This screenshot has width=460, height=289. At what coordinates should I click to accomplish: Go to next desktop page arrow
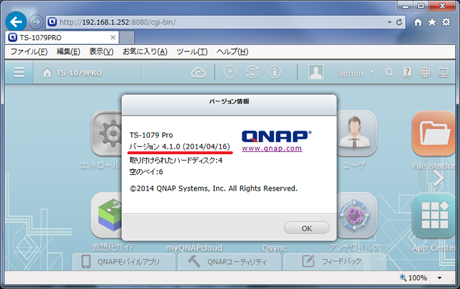(439, 178)
